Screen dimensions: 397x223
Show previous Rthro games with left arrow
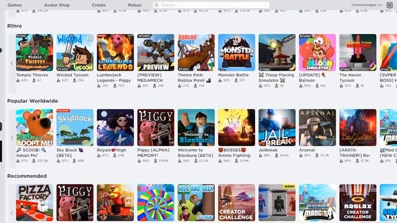12,63
